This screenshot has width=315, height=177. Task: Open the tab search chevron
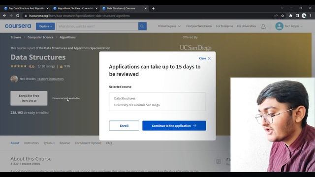click(282, 8)
